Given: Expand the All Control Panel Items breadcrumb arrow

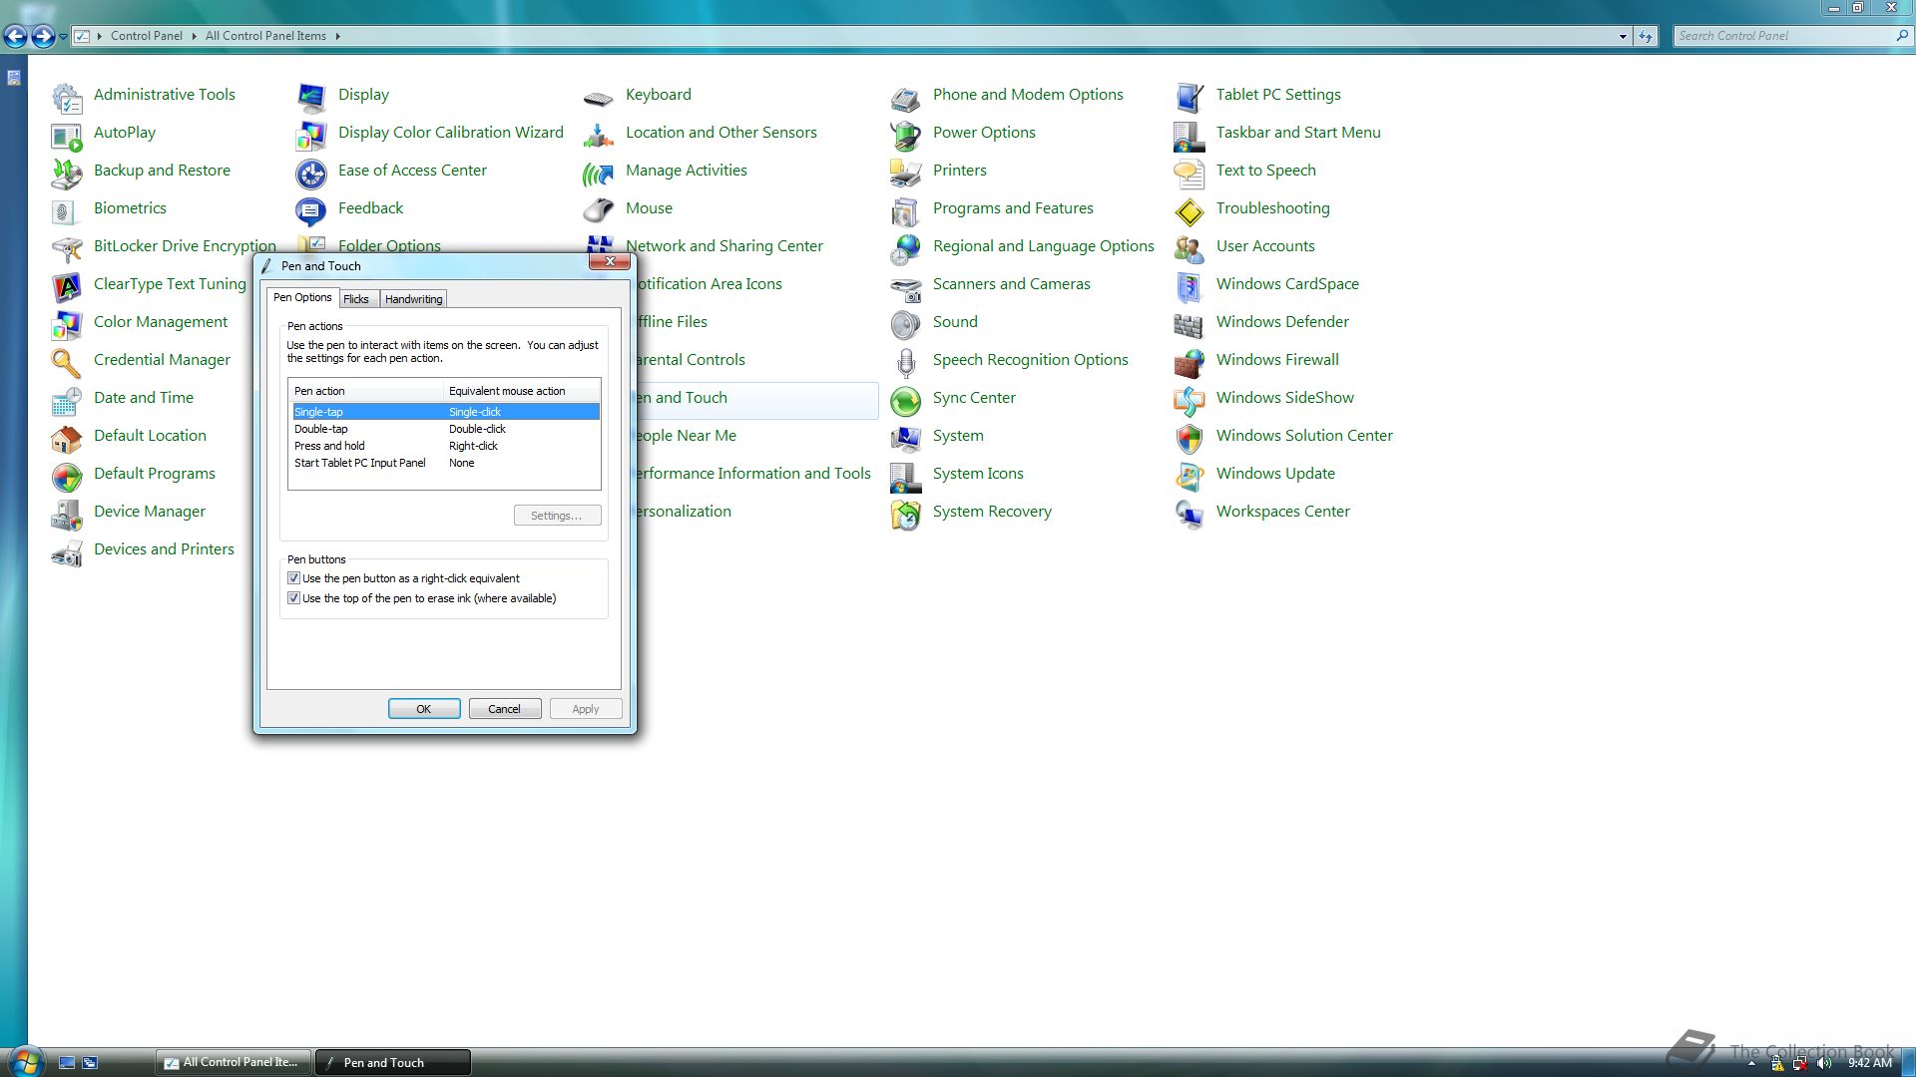Looking at the screenshot, I should coord(337,36).
